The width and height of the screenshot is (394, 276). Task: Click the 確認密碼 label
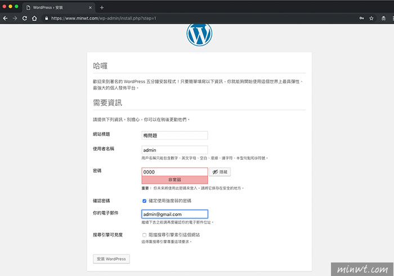(x=101, y=201)
